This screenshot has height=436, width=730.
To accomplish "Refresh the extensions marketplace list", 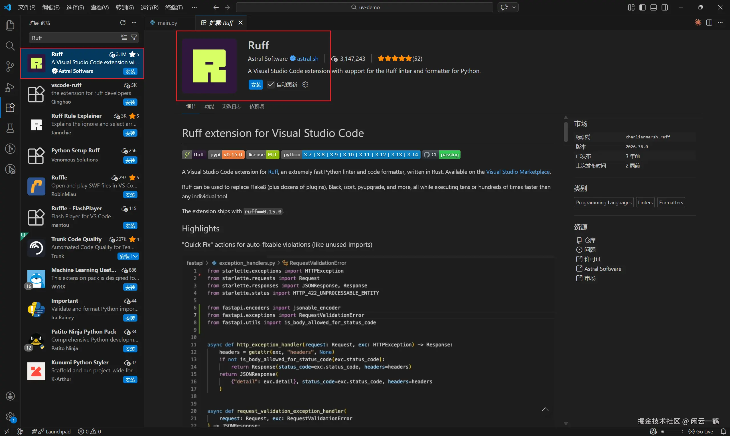I will (x=123, y=23).
